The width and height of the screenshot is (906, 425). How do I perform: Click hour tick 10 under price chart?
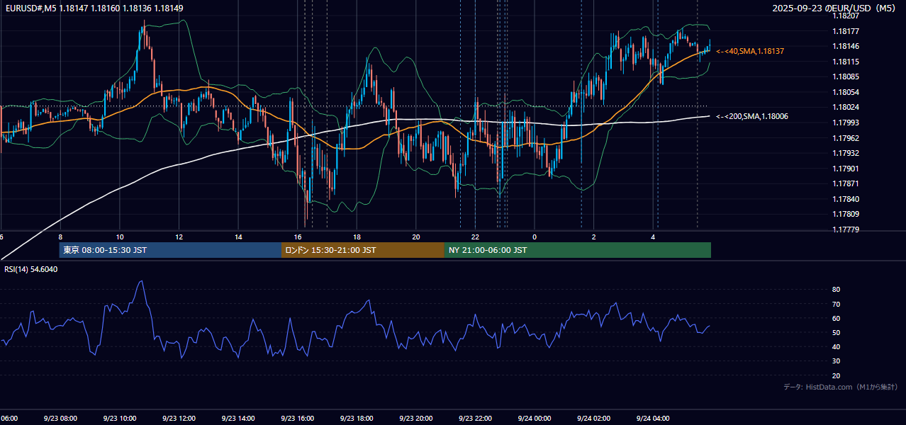(120, 237)
